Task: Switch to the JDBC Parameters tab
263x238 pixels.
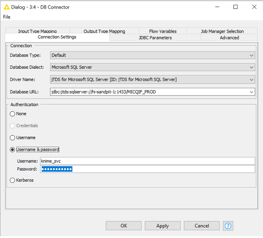Action: click(x=154, y=38)
